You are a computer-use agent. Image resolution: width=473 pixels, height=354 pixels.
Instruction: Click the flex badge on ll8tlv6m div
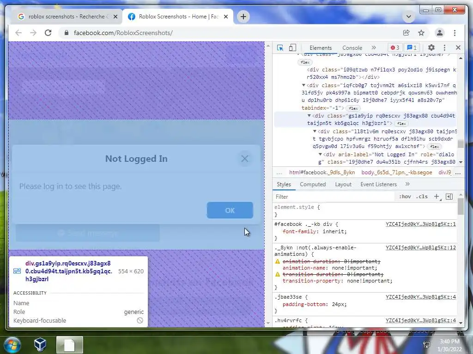coord(434,147)
